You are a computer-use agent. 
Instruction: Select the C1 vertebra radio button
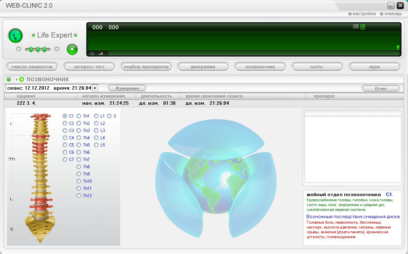[x=65, y=116]
